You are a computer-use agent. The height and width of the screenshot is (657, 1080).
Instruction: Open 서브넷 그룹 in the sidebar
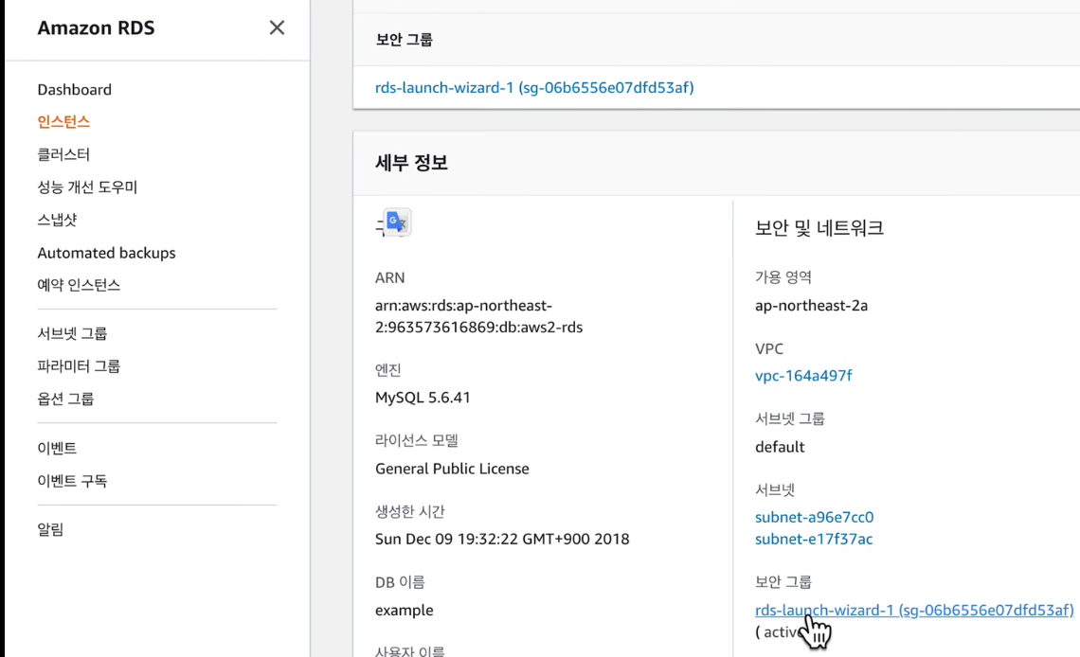tap(72, 333)
